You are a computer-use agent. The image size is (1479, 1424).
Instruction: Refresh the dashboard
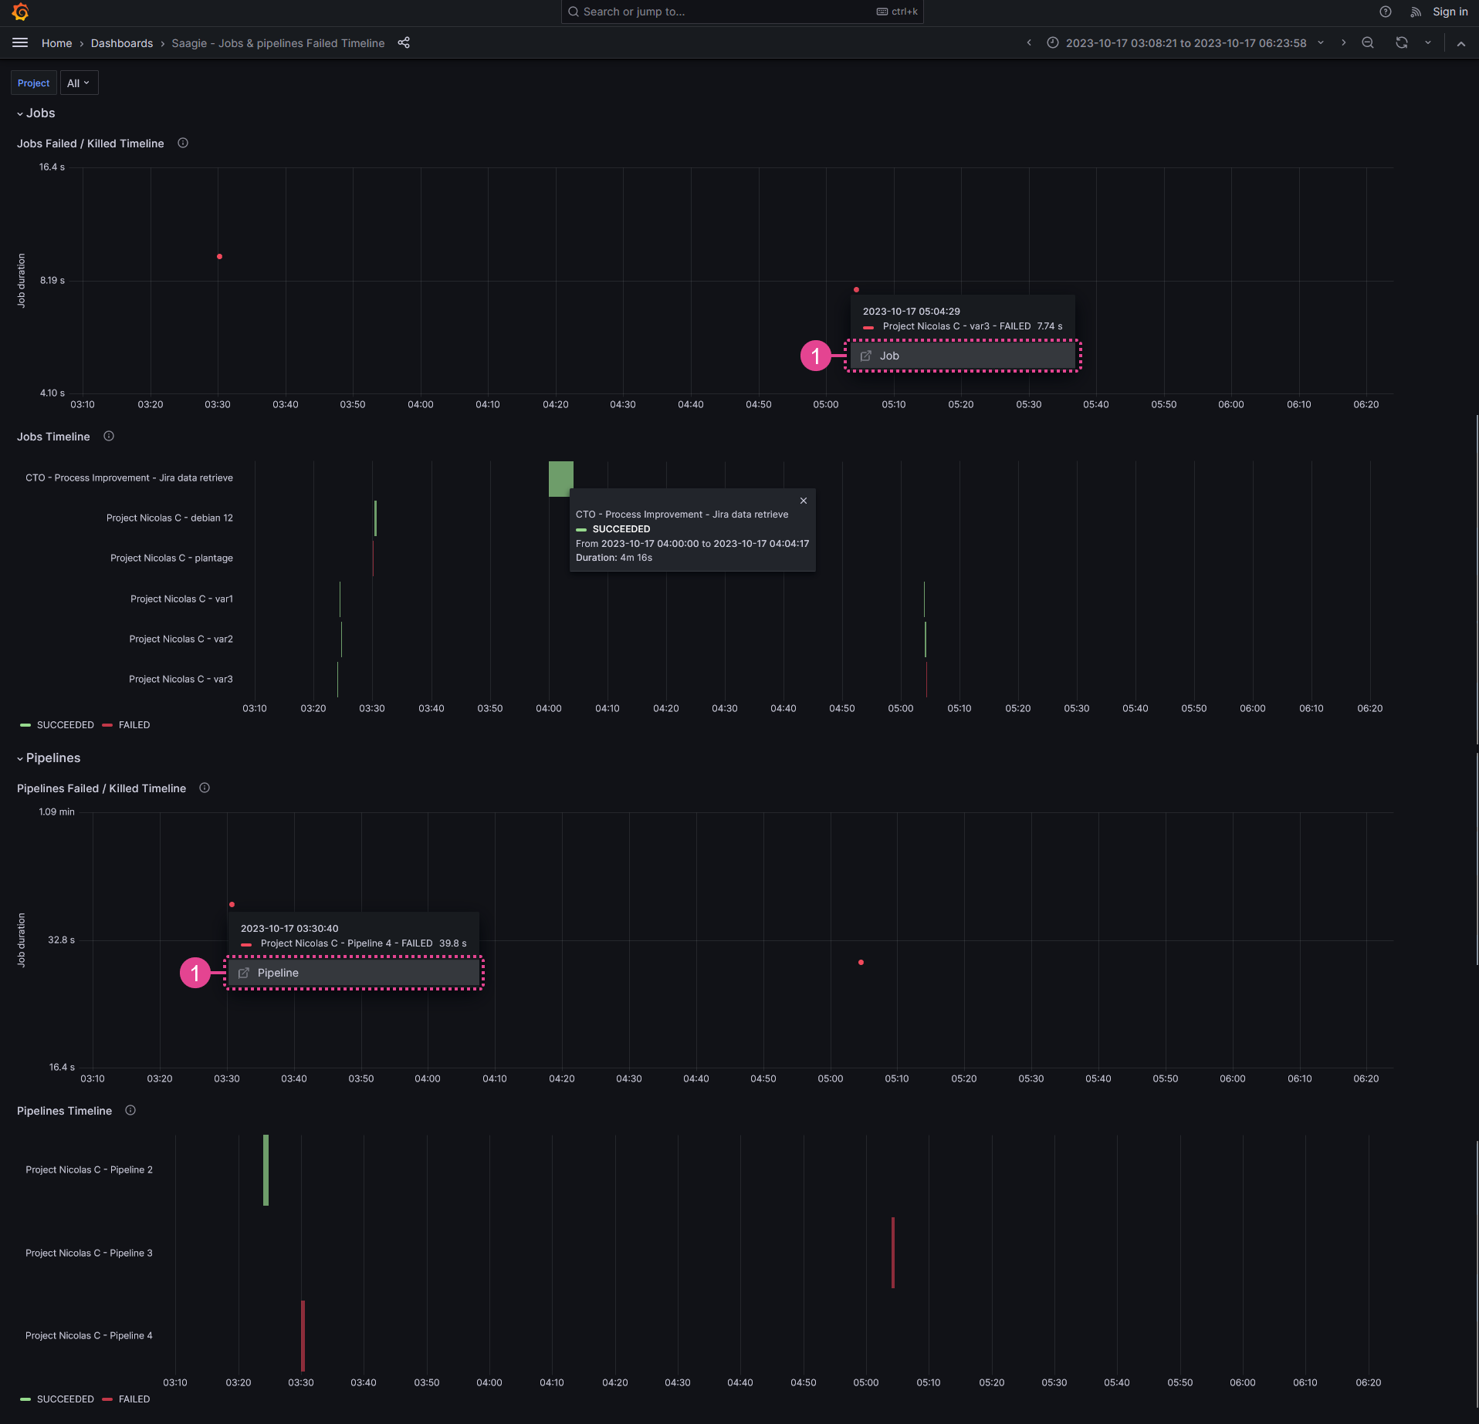point(1402,43)
